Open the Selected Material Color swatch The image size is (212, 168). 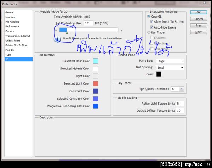click(95, 69)
